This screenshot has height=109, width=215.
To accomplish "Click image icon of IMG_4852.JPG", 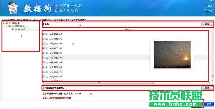I will click(x=46, y=58).
